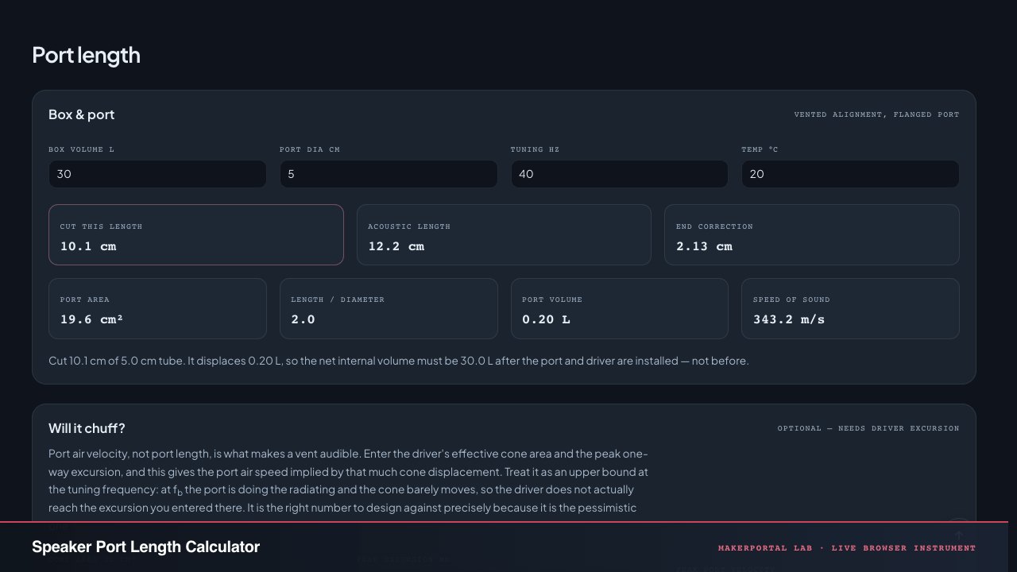Click the Length / Diameter 2.0 value

tap(303, 319)
